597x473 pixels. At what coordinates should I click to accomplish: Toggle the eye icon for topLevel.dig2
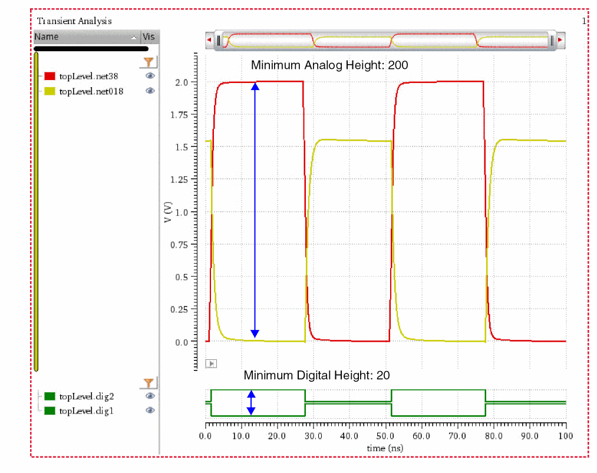pos(150,396)
